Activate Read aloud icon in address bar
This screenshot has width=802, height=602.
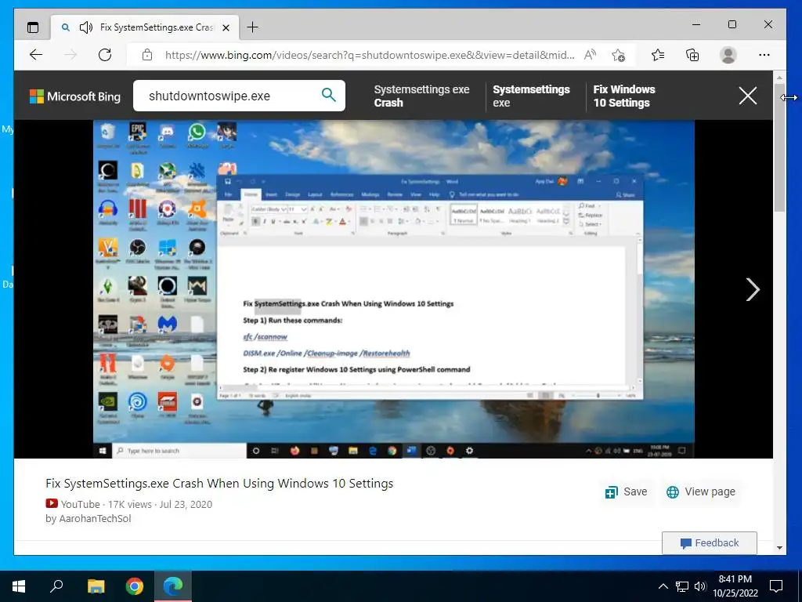coord(591,55)
